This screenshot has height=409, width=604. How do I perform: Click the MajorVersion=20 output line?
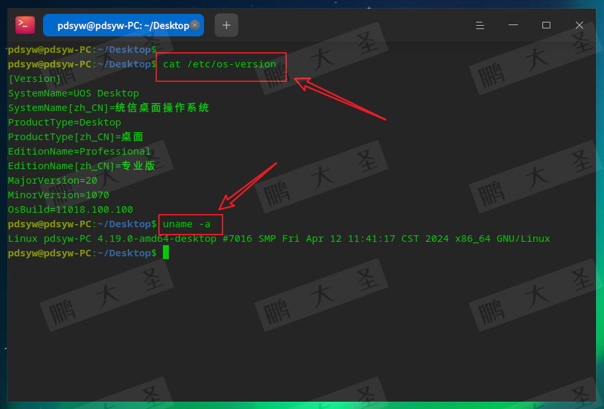point(52,180)
